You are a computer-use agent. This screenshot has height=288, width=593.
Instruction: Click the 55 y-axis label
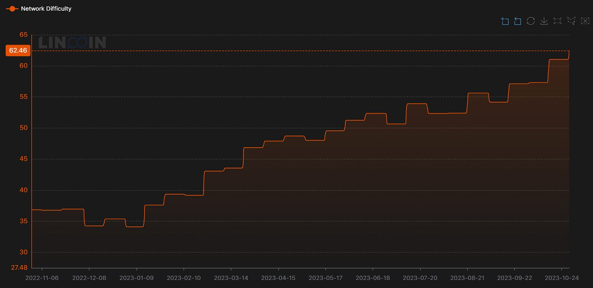pos(24,97)
